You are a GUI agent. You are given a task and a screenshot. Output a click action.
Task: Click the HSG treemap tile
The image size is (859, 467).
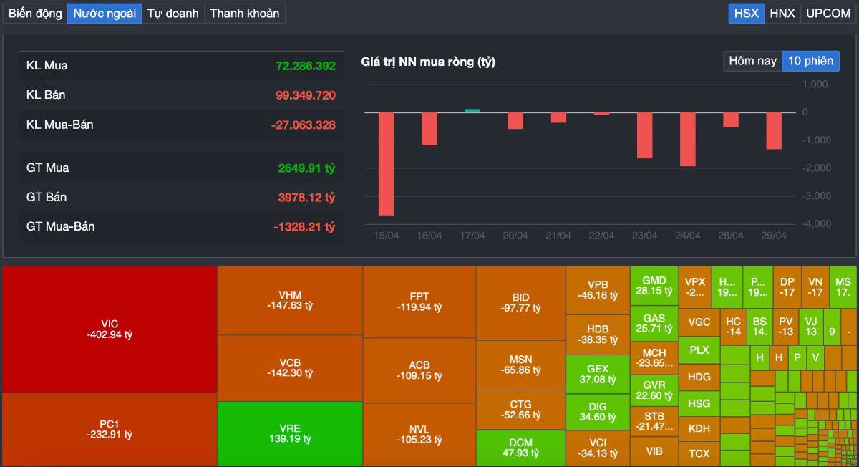click(x=699, y=403)
